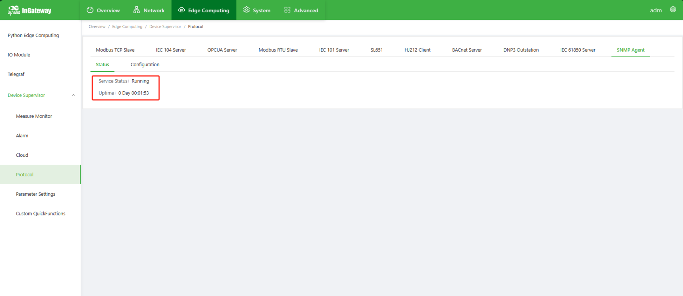Viewport: 683px width, 296px height.
Task: Click the Edge Computing breadcrumb link
Action: (127, 27)
